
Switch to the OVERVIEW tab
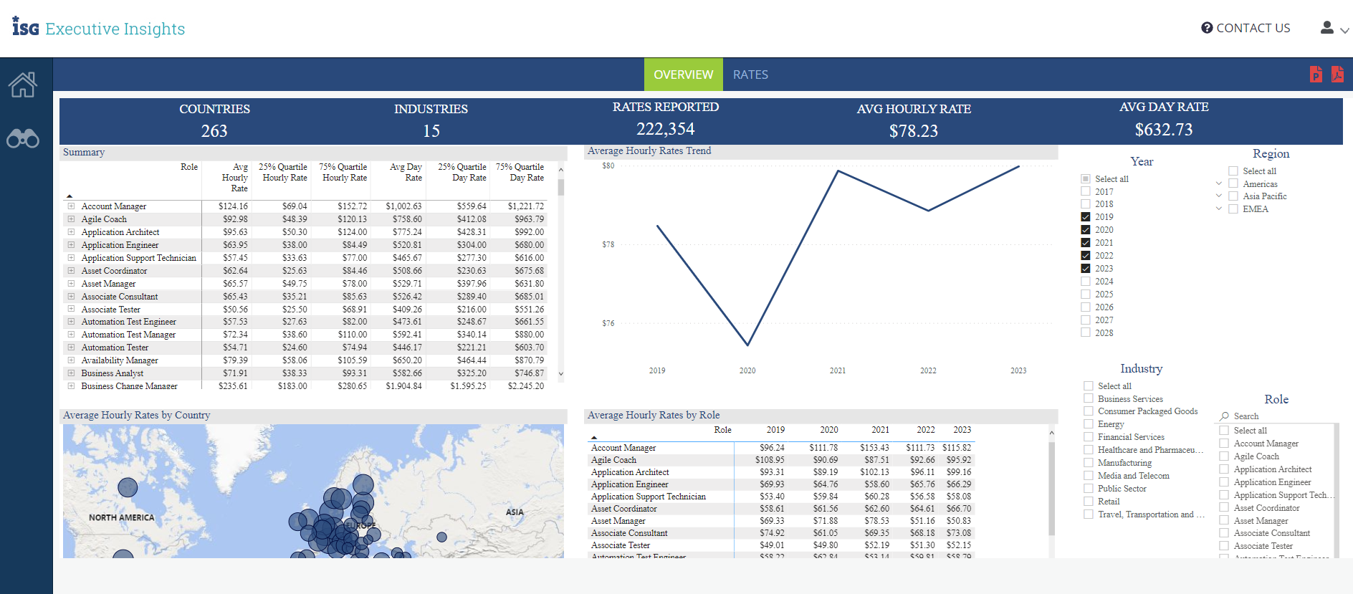click(x=683, y=75)
